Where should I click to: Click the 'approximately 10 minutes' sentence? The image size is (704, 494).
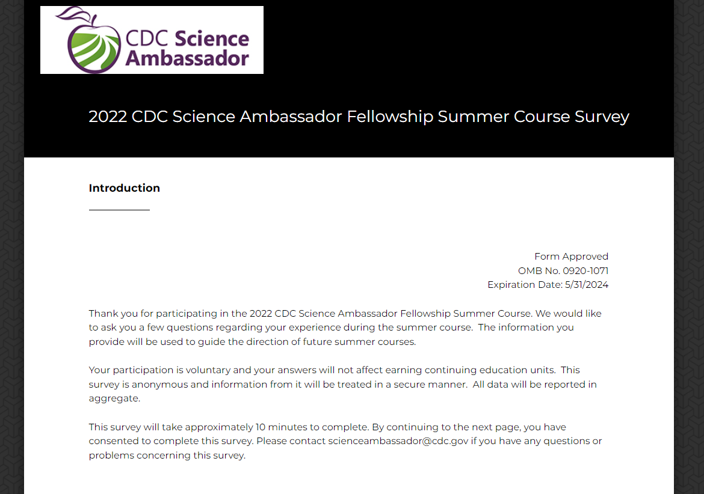229,427
